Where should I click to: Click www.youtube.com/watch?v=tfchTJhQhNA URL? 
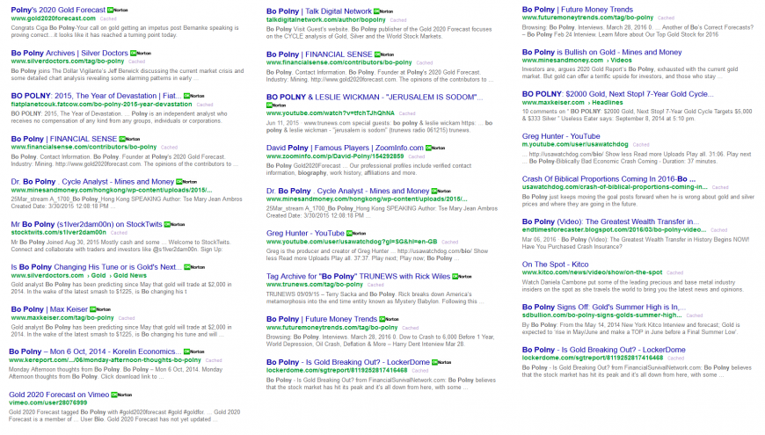[x=331, y=113]
